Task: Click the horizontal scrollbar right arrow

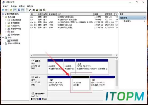Action: [x=117, y=55]
